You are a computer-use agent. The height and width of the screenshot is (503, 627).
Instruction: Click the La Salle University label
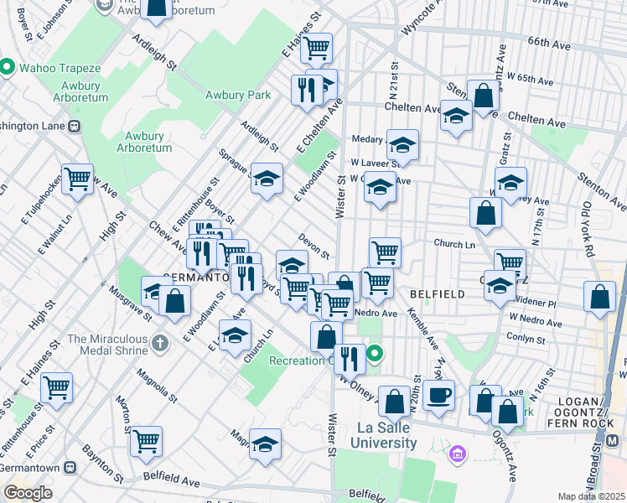[383, 435]
